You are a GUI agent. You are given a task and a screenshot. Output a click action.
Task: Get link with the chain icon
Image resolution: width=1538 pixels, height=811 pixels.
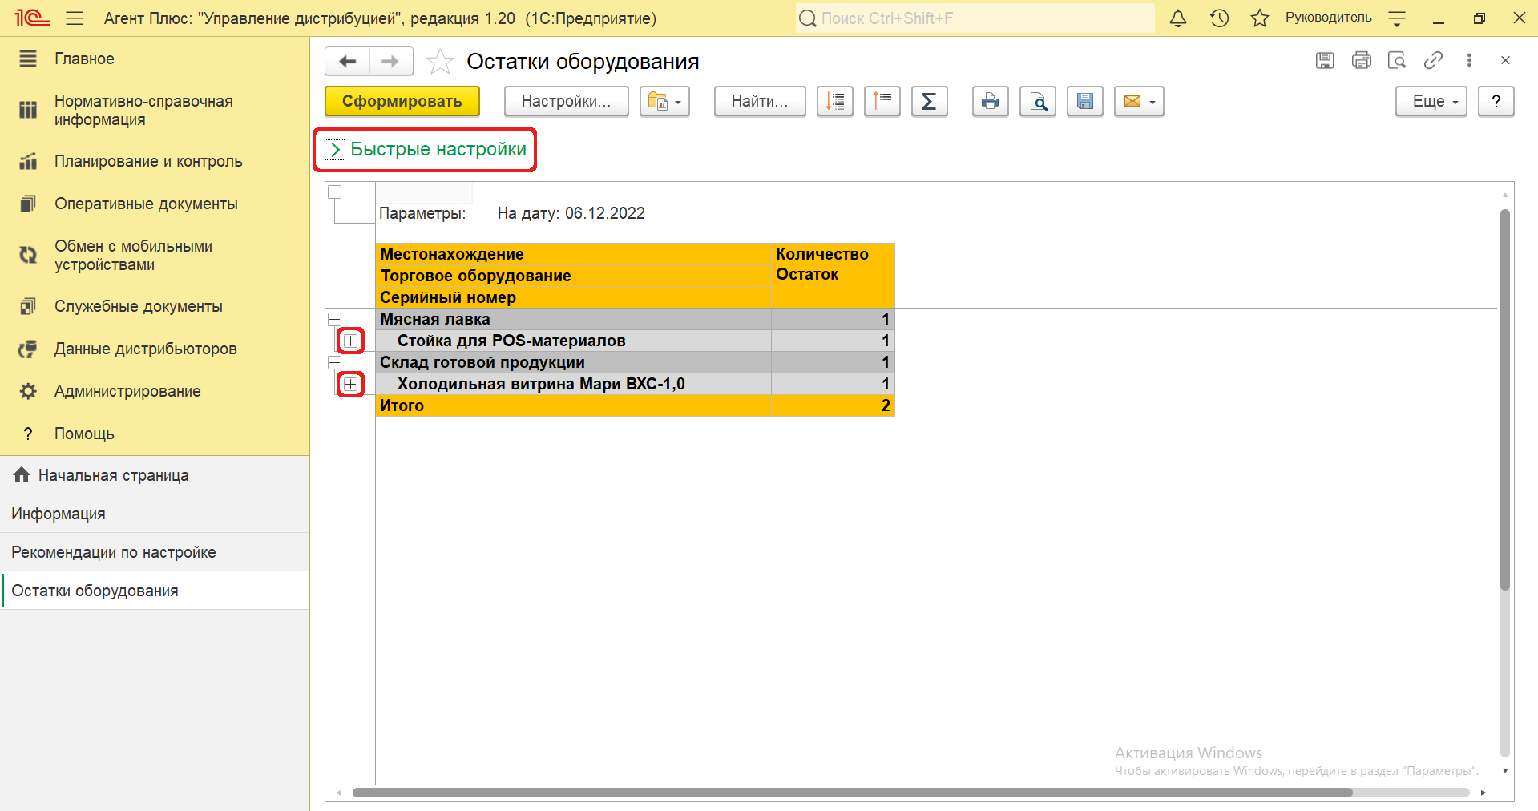[x=1433, y=60]
